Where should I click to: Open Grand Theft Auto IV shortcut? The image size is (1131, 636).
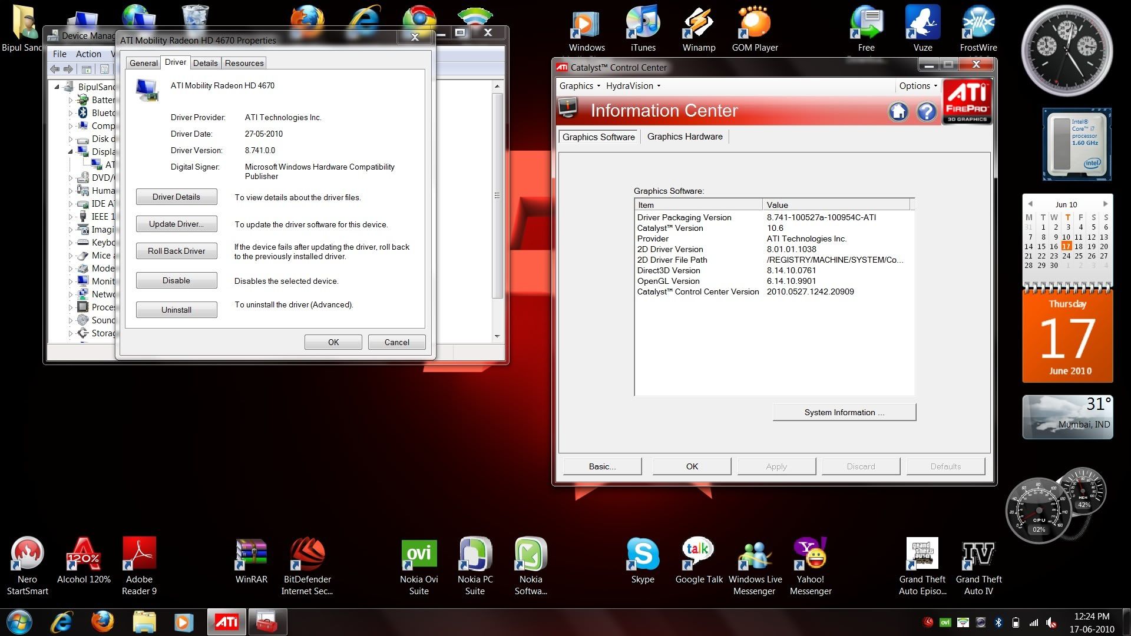coord(978,565)
